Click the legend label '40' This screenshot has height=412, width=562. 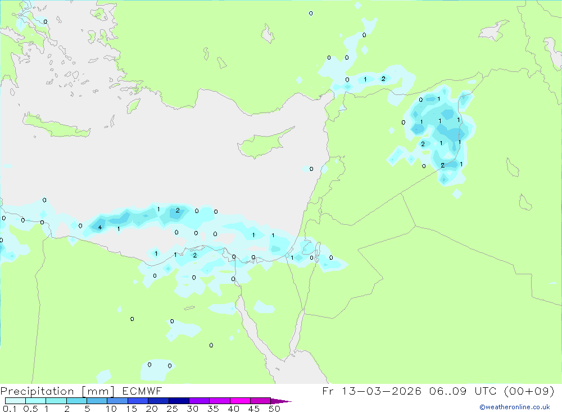234,409
